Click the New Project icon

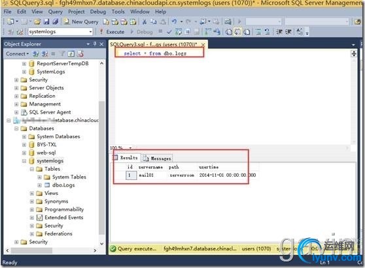pyautogui.click(x=10, y=22)
